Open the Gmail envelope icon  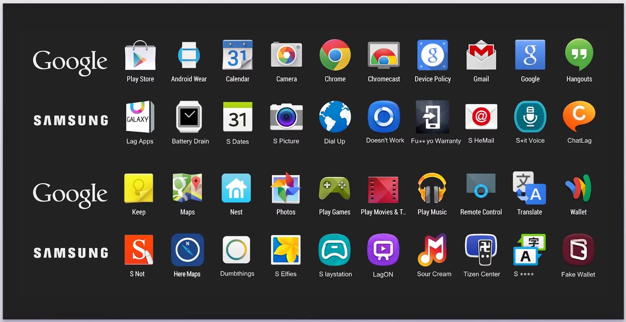[x=481, y=55]
